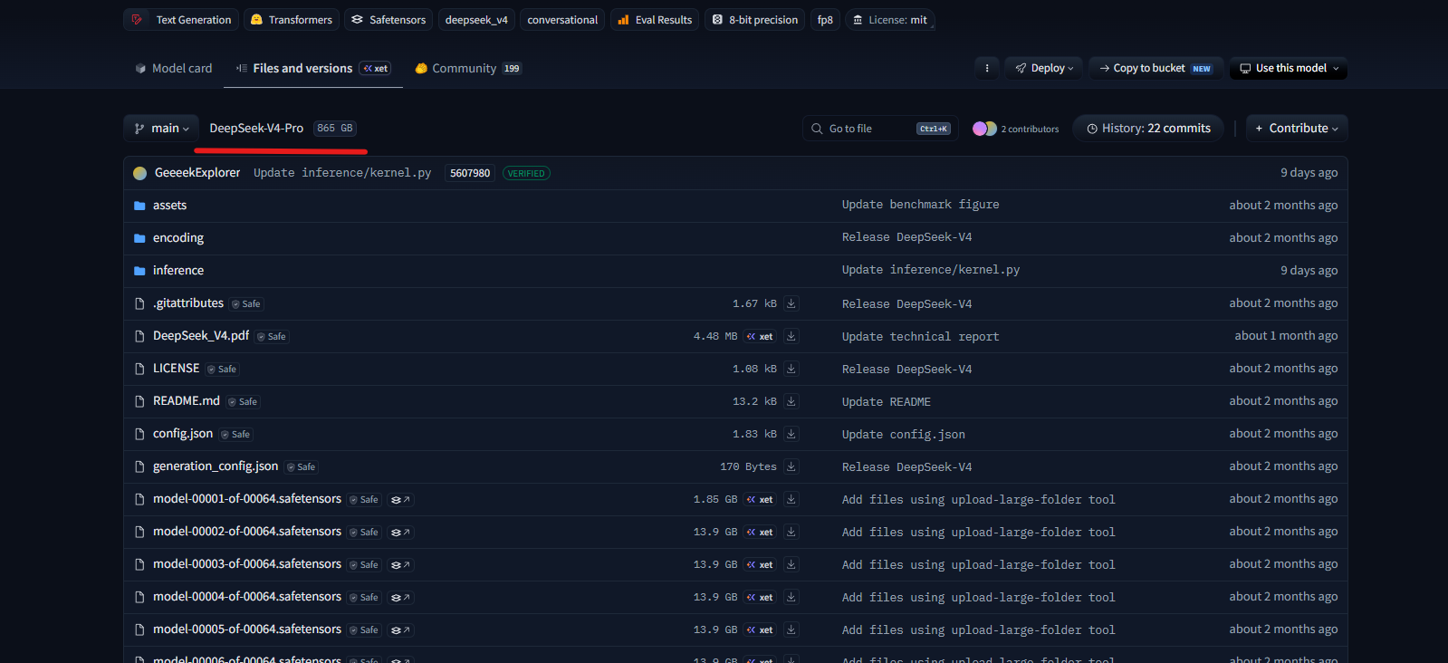Open the Eval Results tag
The width and height of the screenshot is (1448, 663).
pyautogui.click(x=655, y=20)
